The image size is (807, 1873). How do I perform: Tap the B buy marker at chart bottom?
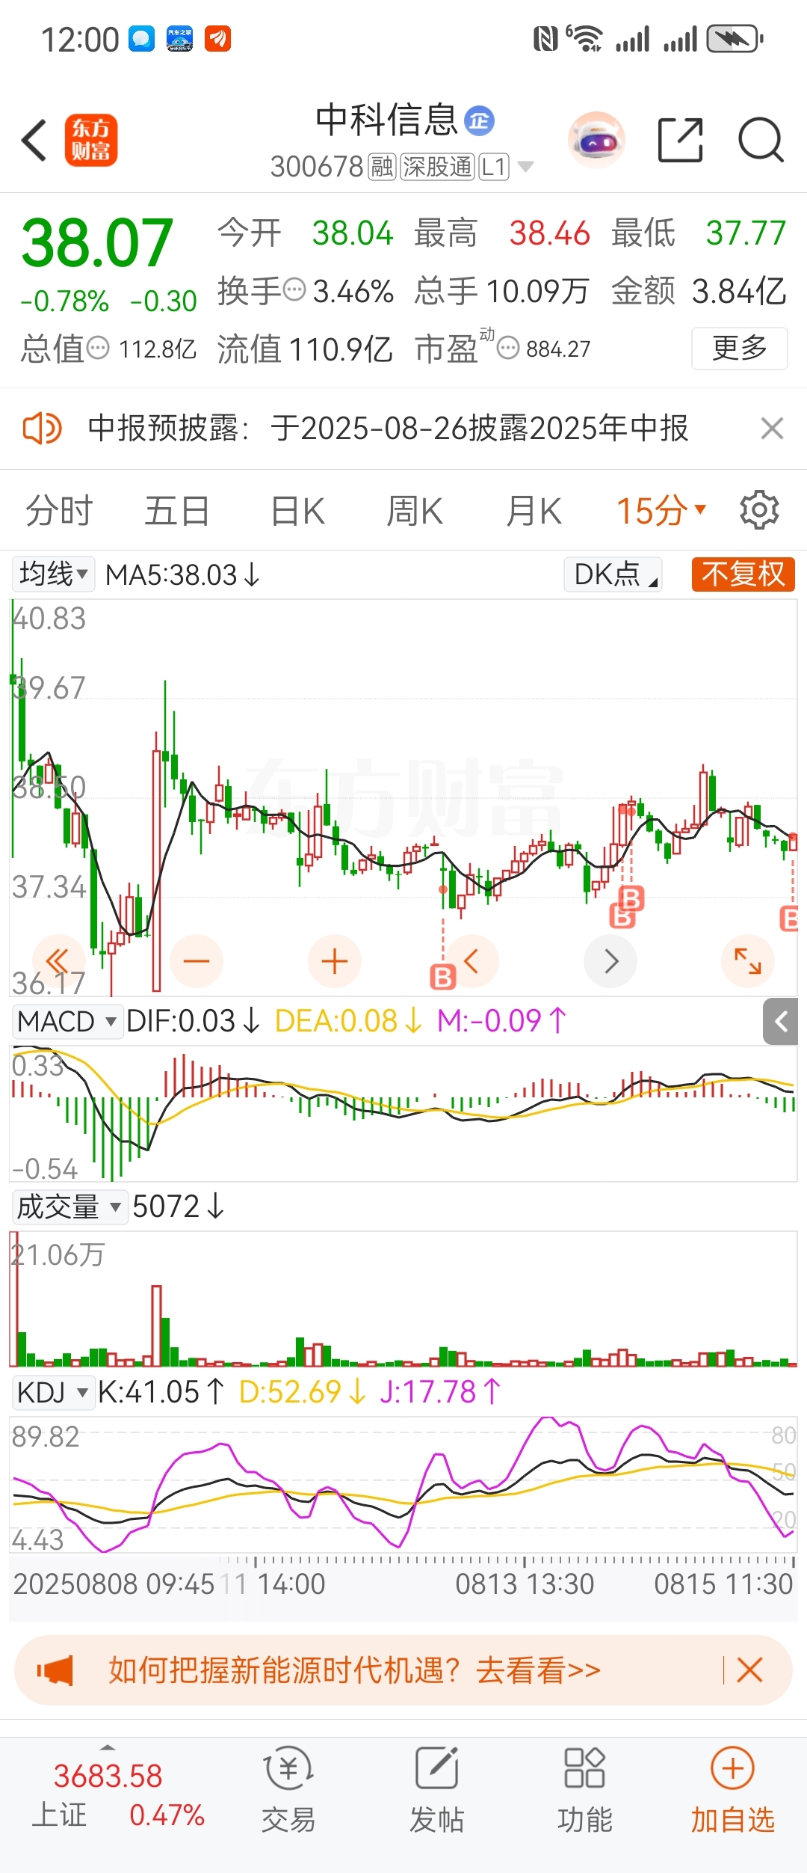(442, 977)
